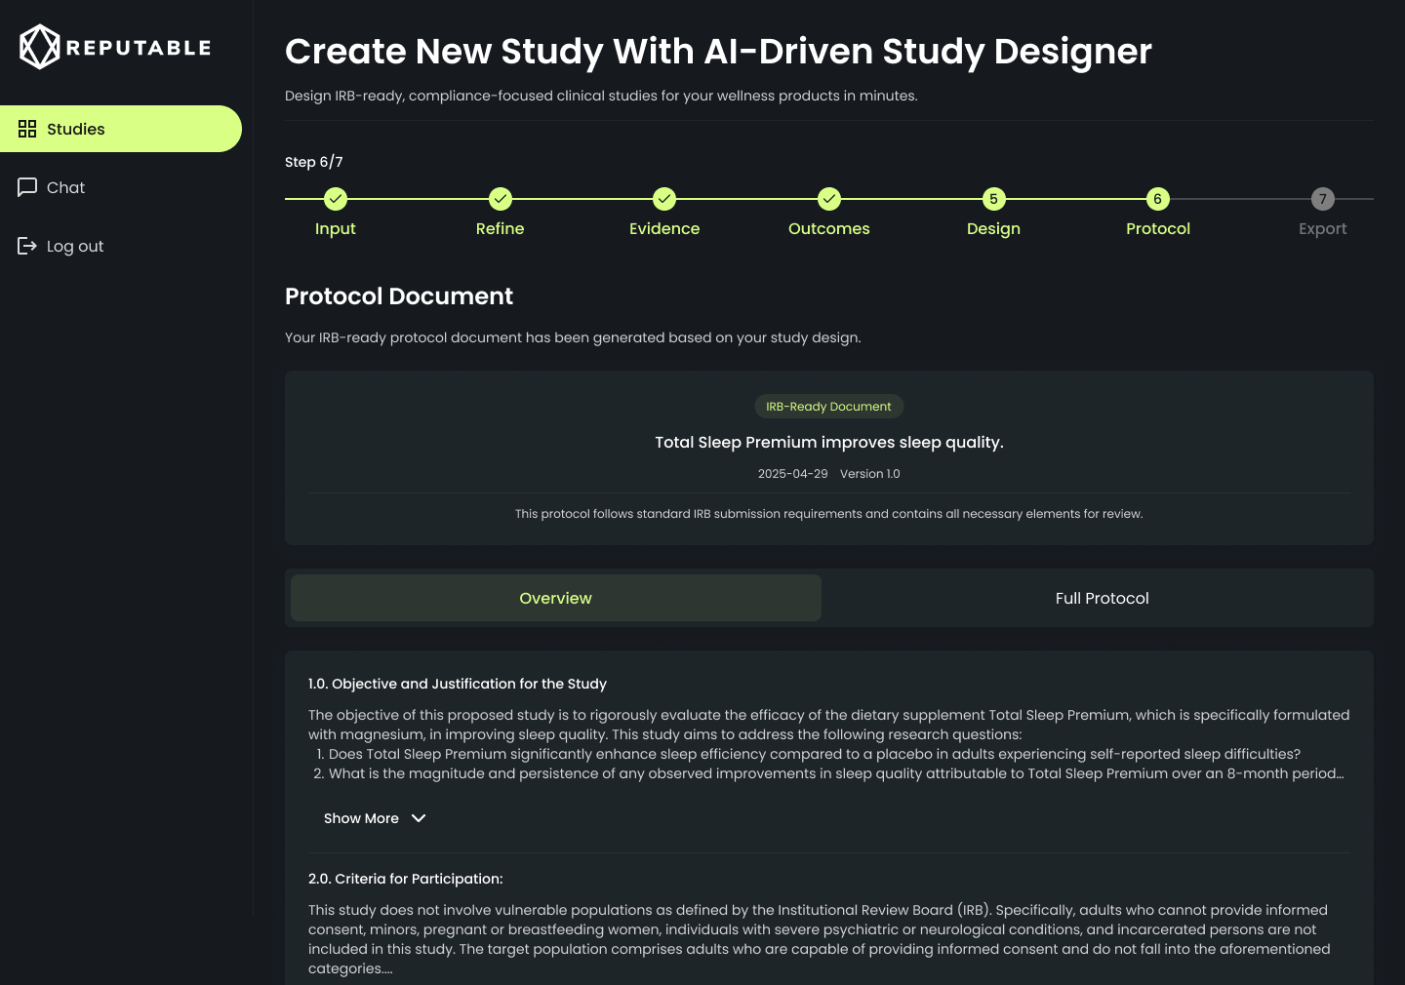This screenshot has width=1405, height=985.
Task: Click the Refine step checkmark circle
Action: [x=501, y=199]
